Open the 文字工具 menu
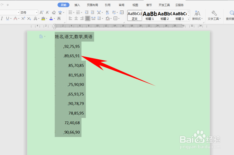 tap(214, 15)
